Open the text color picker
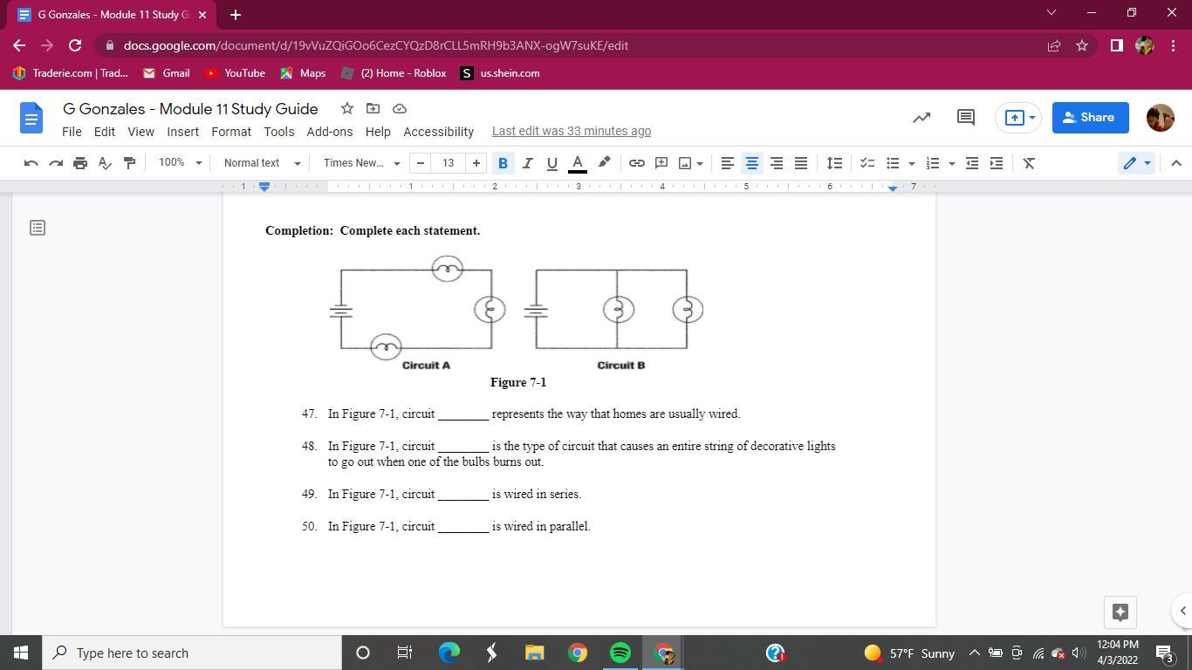 pyautogui.click(x=577, y=163)
